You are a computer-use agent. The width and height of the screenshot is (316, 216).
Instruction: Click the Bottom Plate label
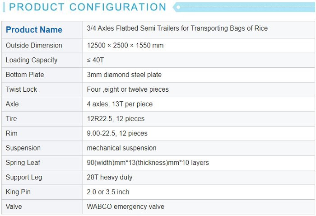pos(25,75)
